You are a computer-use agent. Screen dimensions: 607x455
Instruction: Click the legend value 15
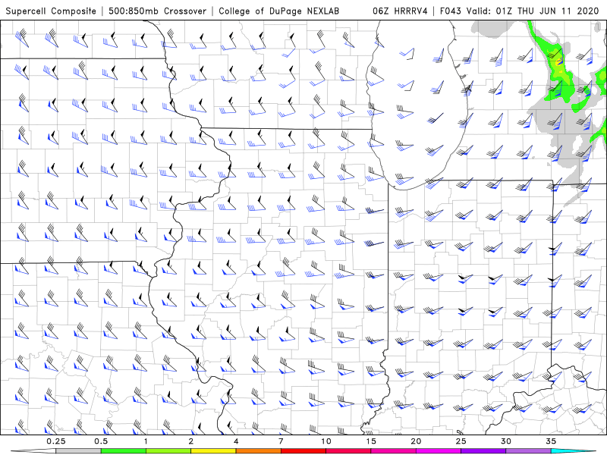[371, 441]
